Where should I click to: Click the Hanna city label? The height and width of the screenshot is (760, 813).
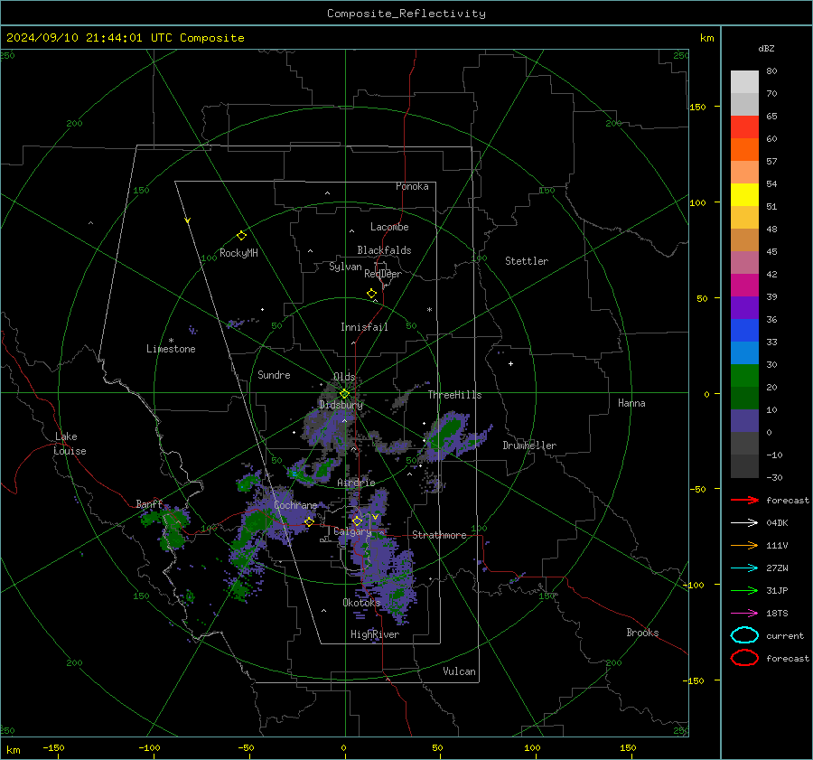coord(631,403)
